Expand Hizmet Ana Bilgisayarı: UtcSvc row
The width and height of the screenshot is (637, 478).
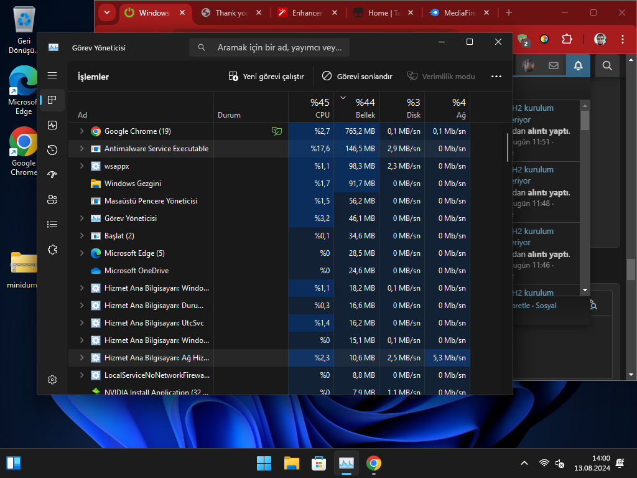[81, 323]
